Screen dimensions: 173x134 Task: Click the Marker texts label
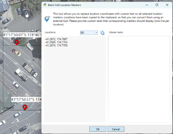click(x=116, y=32)
